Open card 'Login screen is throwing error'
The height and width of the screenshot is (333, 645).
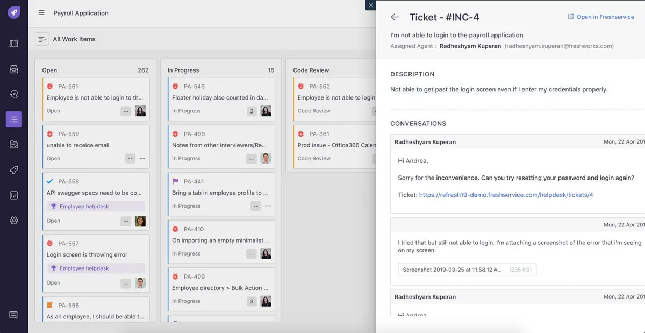[x=96, y=264]
